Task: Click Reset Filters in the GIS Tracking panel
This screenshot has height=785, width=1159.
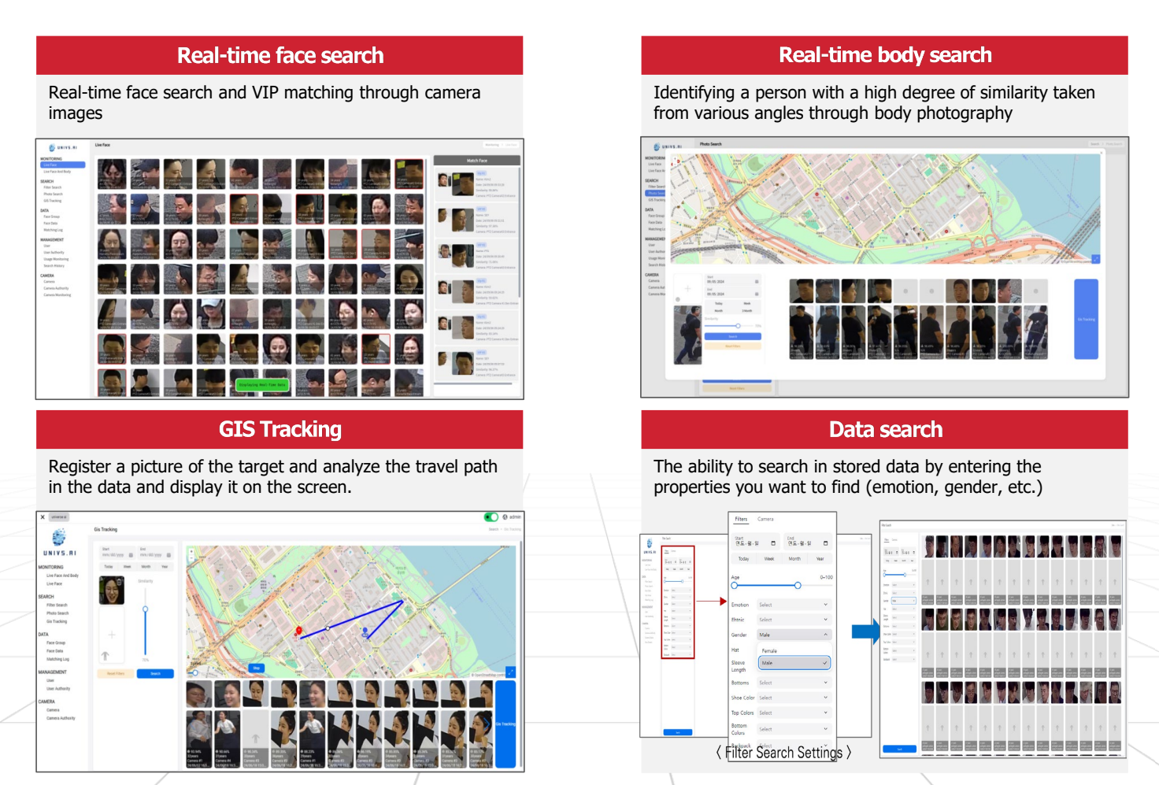Action: pos(116,674)
